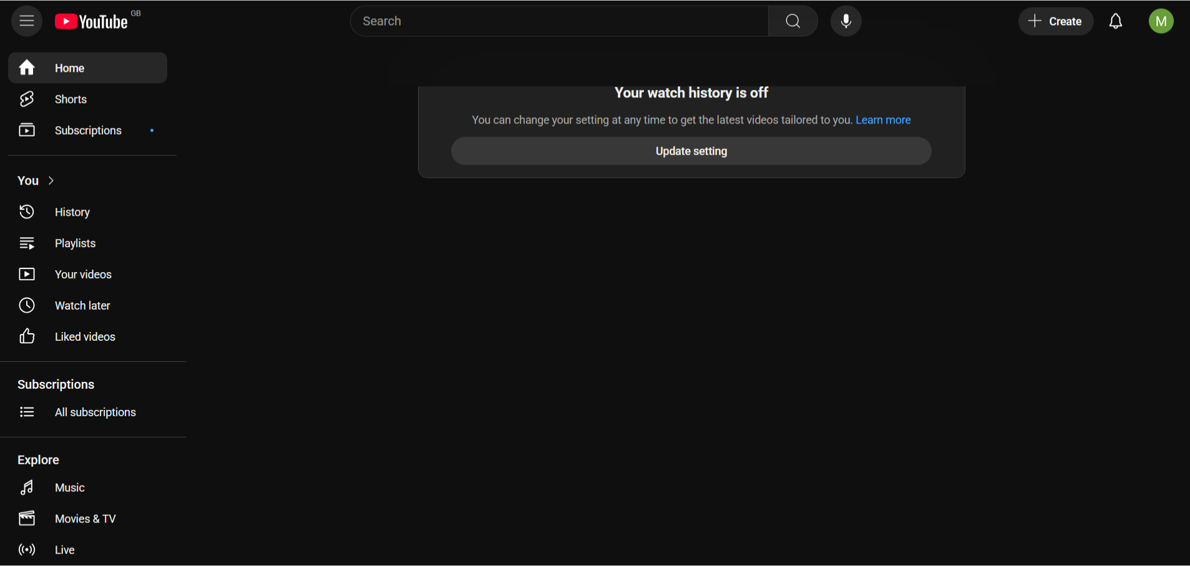Expand the You section chevron

pos(51,180)
